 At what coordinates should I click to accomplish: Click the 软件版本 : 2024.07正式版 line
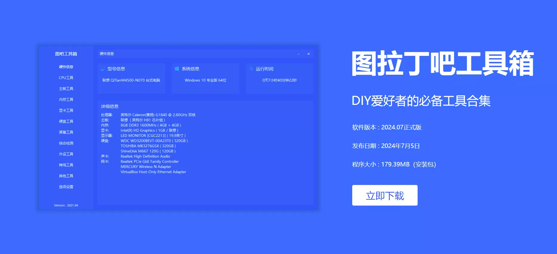[x=387, y=127]
